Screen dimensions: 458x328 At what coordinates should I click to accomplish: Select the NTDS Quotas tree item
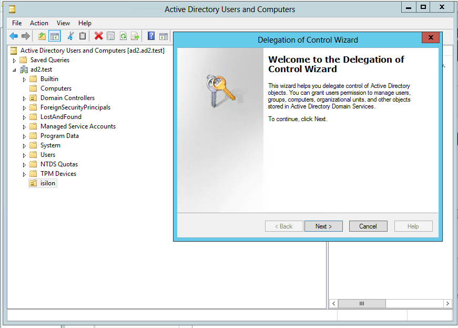tap(59, 164)
